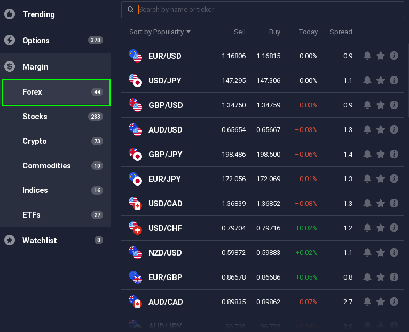The width and height of the screenshot is (409, 332).
Task: Click the bell alert icon for EUR/USD
Action: point(367,56)
